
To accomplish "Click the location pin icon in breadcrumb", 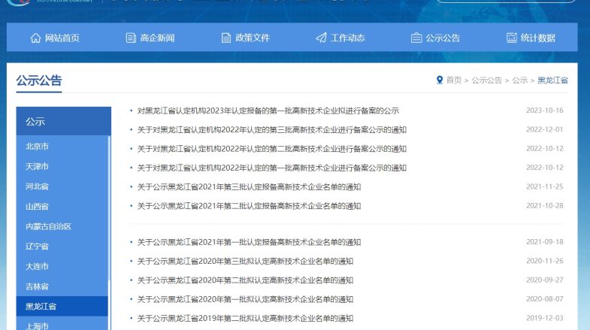I will pos(440,80).
